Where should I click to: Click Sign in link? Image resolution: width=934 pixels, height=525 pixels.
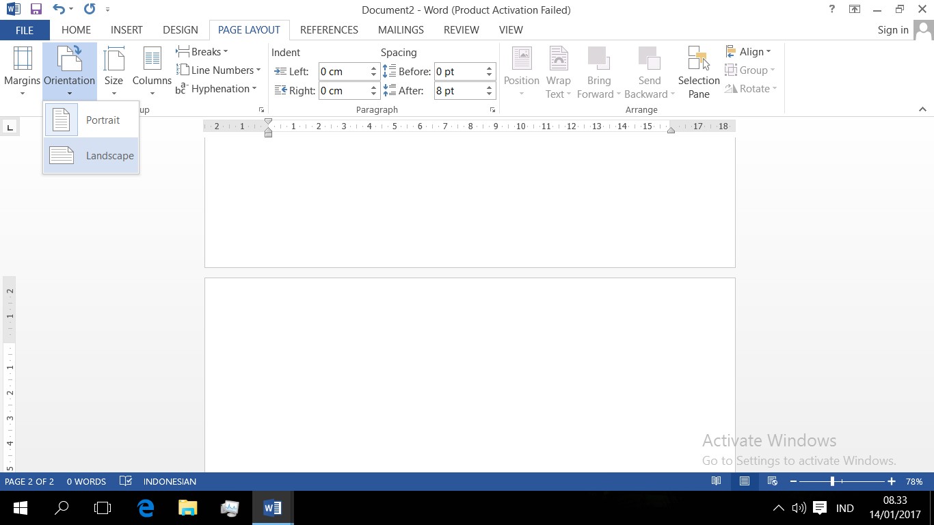click(893, 30)
